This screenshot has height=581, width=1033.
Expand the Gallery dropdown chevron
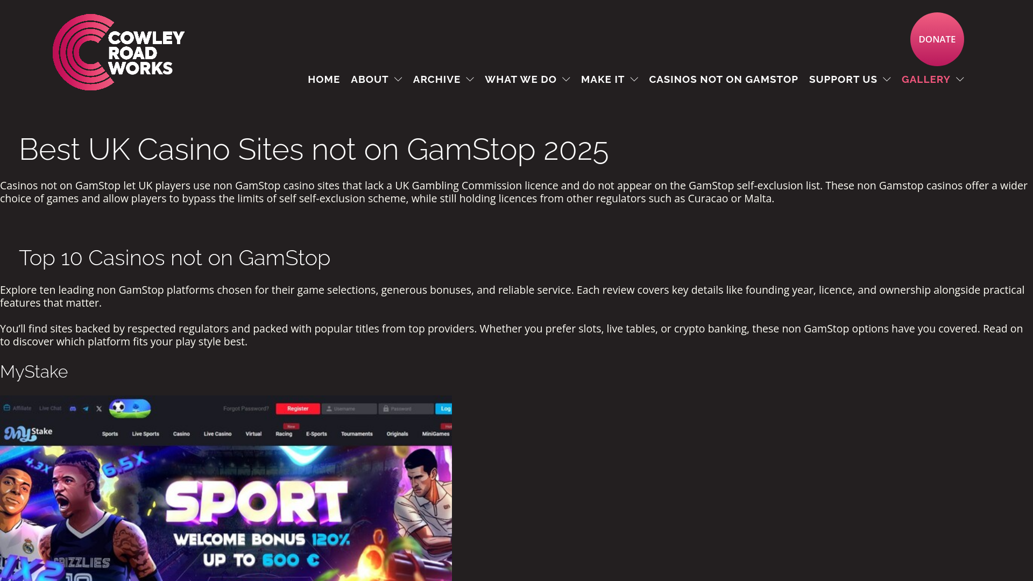(x=960, y=80)
